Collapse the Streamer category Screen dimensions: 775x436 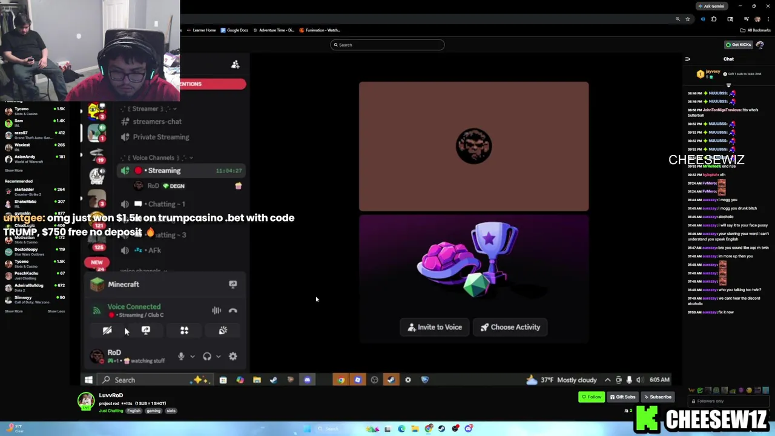pos(148,109)
